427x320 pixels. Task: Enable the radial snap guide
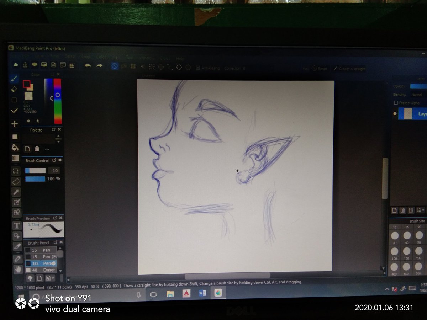pyautogui.click(x=152, y=66)
